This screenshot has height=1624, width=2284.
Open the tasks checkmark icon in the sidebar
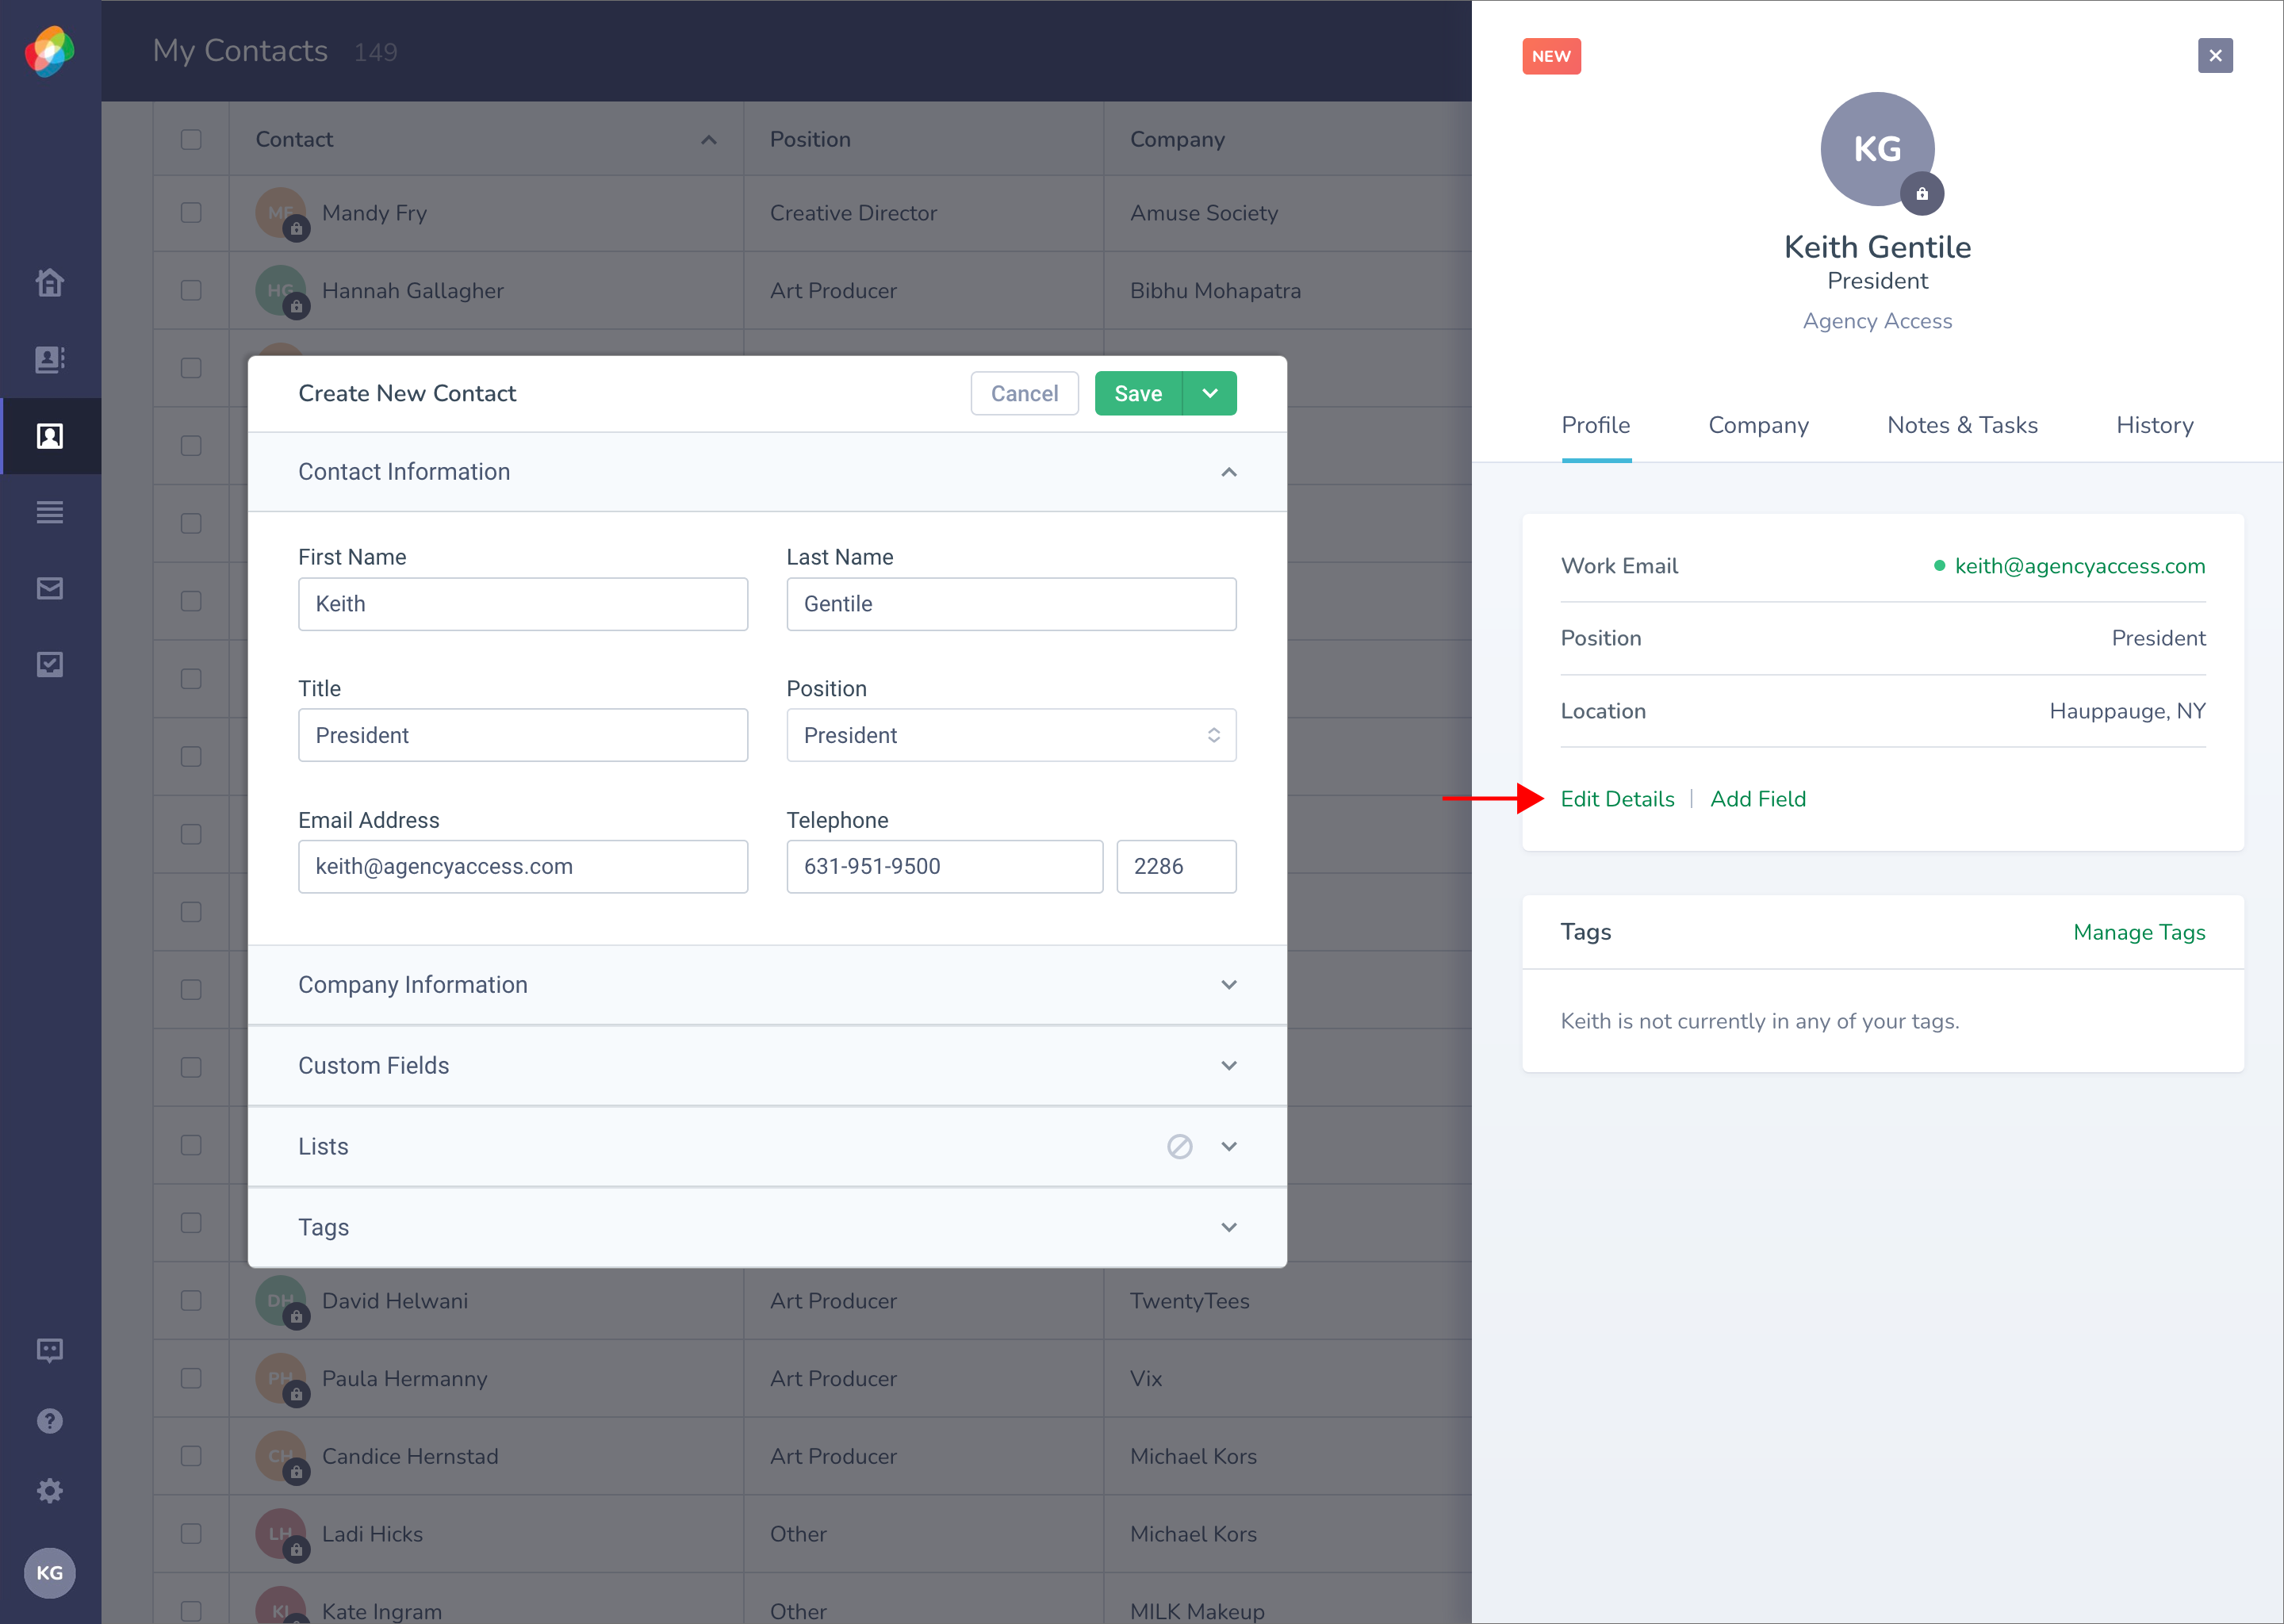pos(50,665)
